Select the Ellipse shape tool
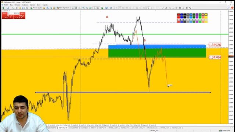 187,8
